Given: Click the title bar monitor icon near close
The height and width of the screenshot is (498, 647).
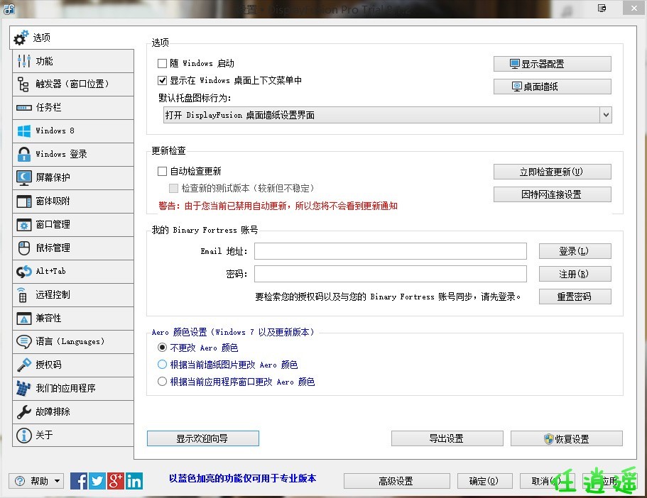Looking at the screenshot, I should point(602,9).
